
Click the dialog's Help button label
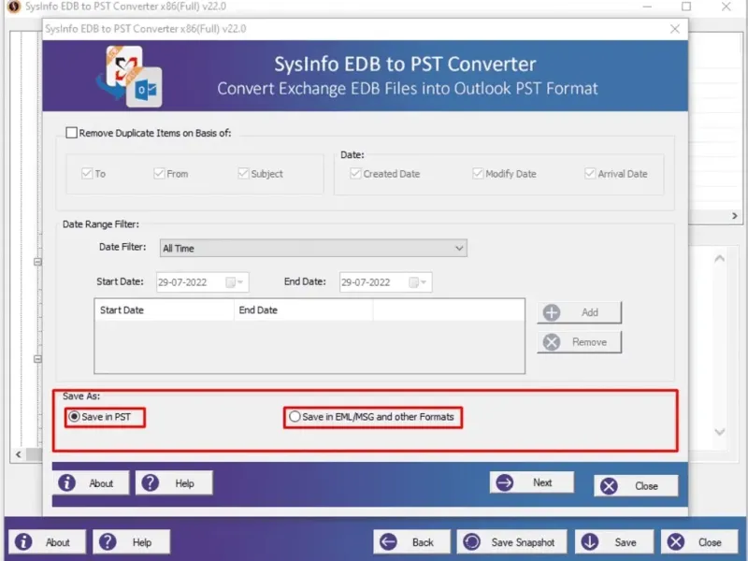click(x=184, y=483)
